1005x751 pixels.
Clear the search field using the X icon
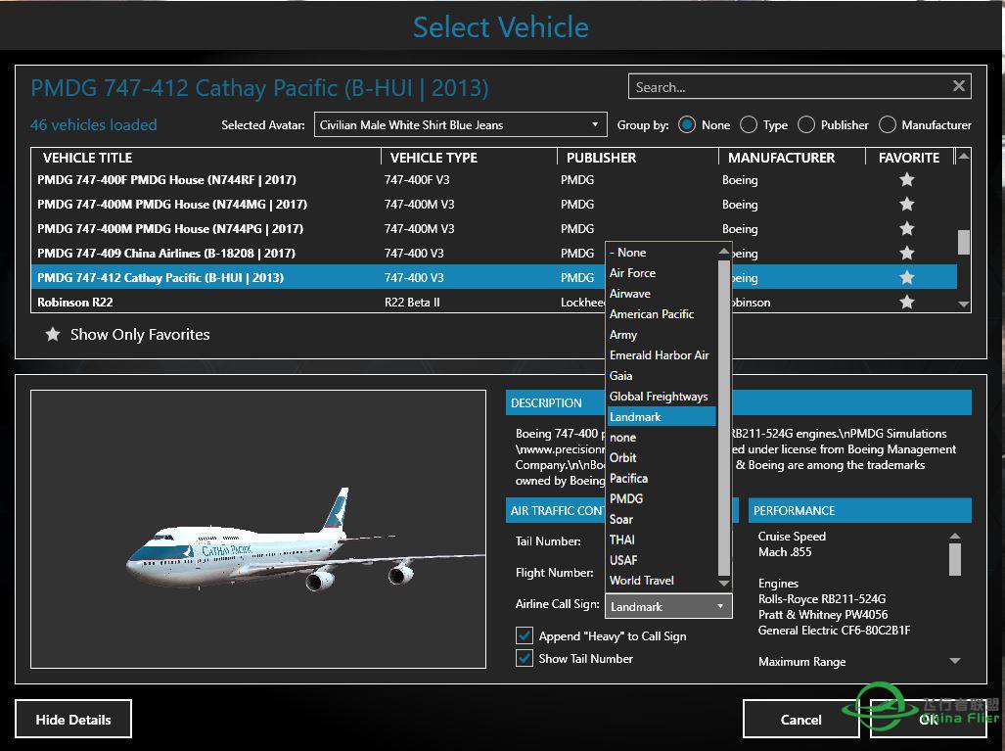pyautogui.click(x=958, y=86)
